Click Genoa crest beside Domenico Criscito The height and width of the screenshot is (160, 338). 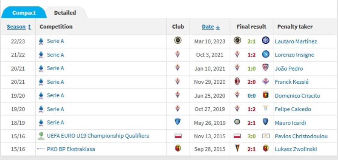pos(266,95)
